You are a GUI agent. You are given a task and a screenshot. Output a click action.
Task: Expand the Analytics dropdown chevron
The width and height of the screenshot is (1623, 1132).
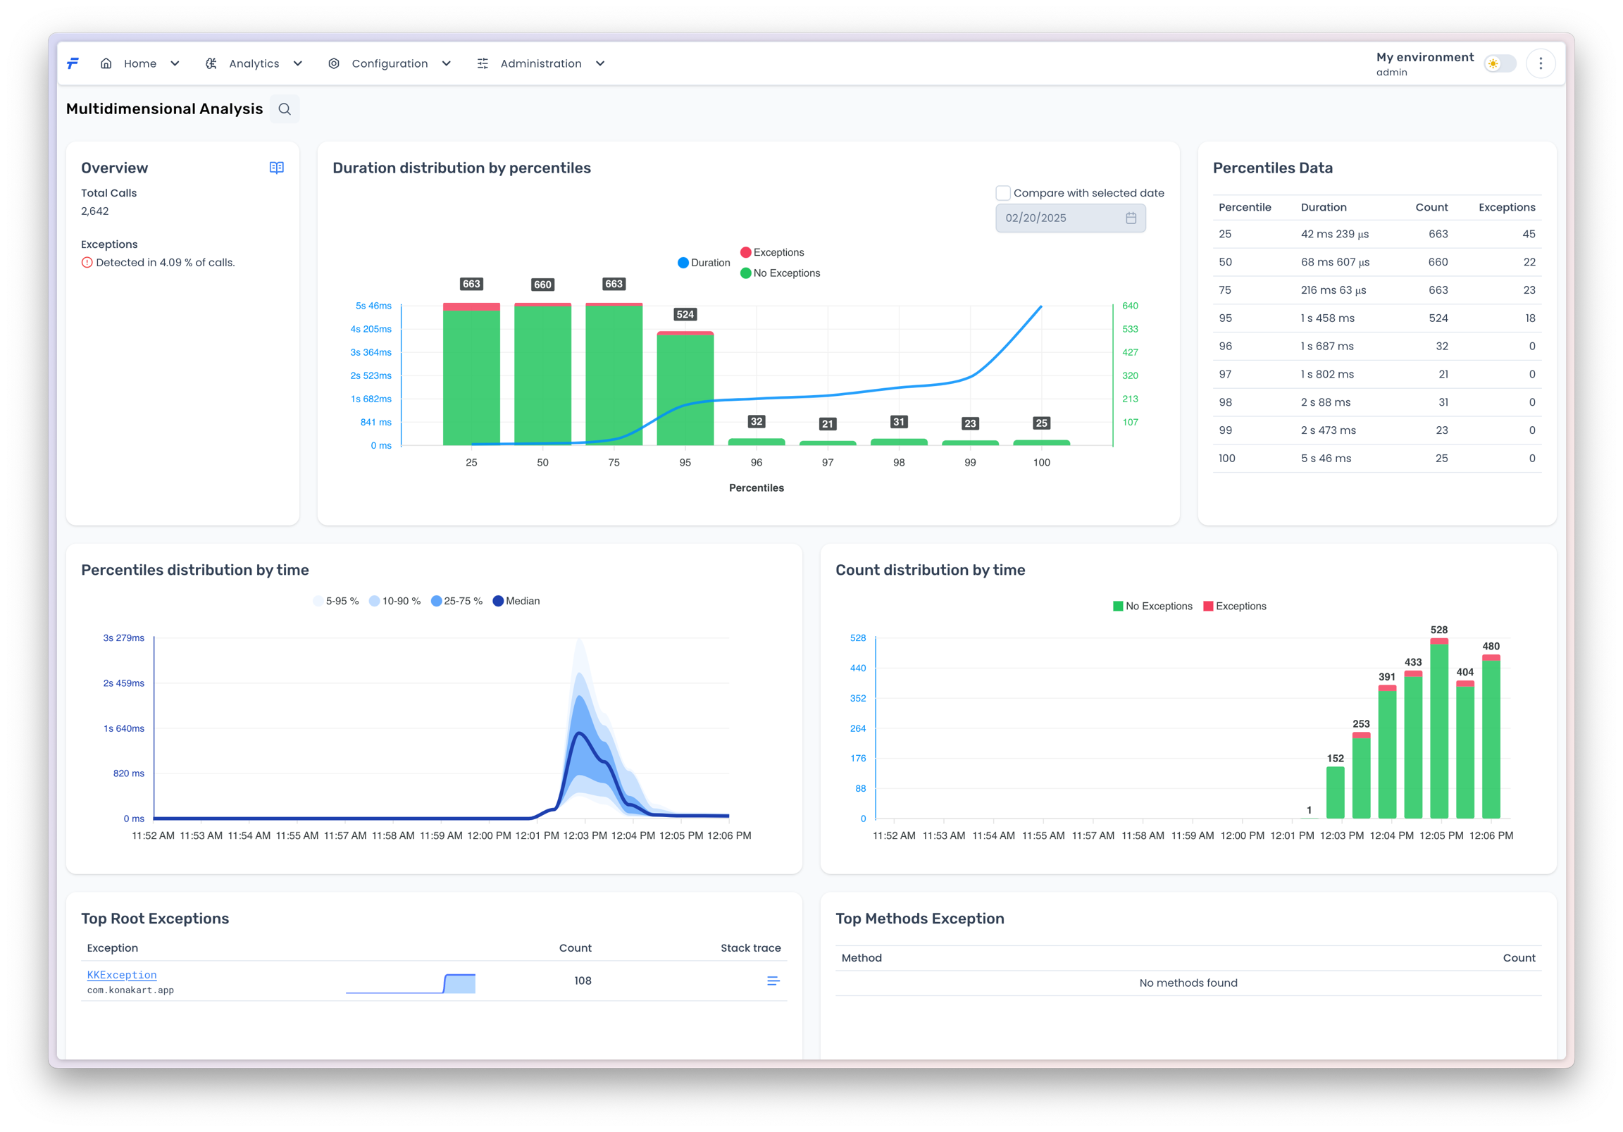point(297,63)
